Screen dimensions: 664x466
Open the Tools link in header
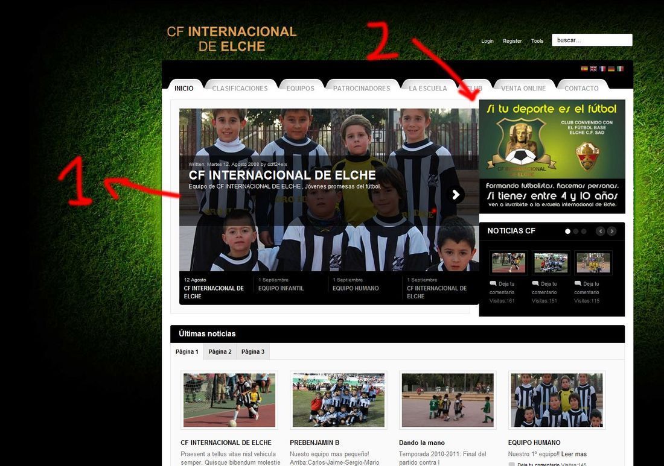537,41
